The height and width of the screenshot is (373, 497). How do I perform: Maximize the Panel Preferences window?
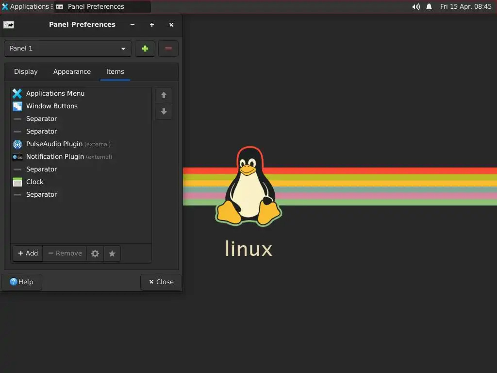152,25
